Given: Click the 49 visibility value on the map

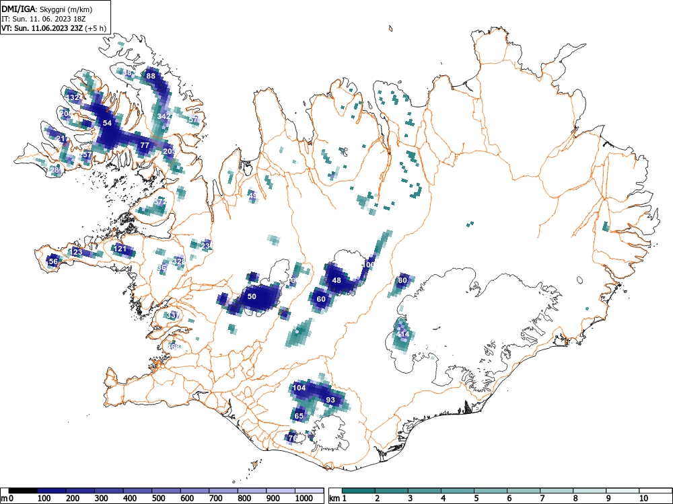Looking at the screenshot, I should 253,196.
